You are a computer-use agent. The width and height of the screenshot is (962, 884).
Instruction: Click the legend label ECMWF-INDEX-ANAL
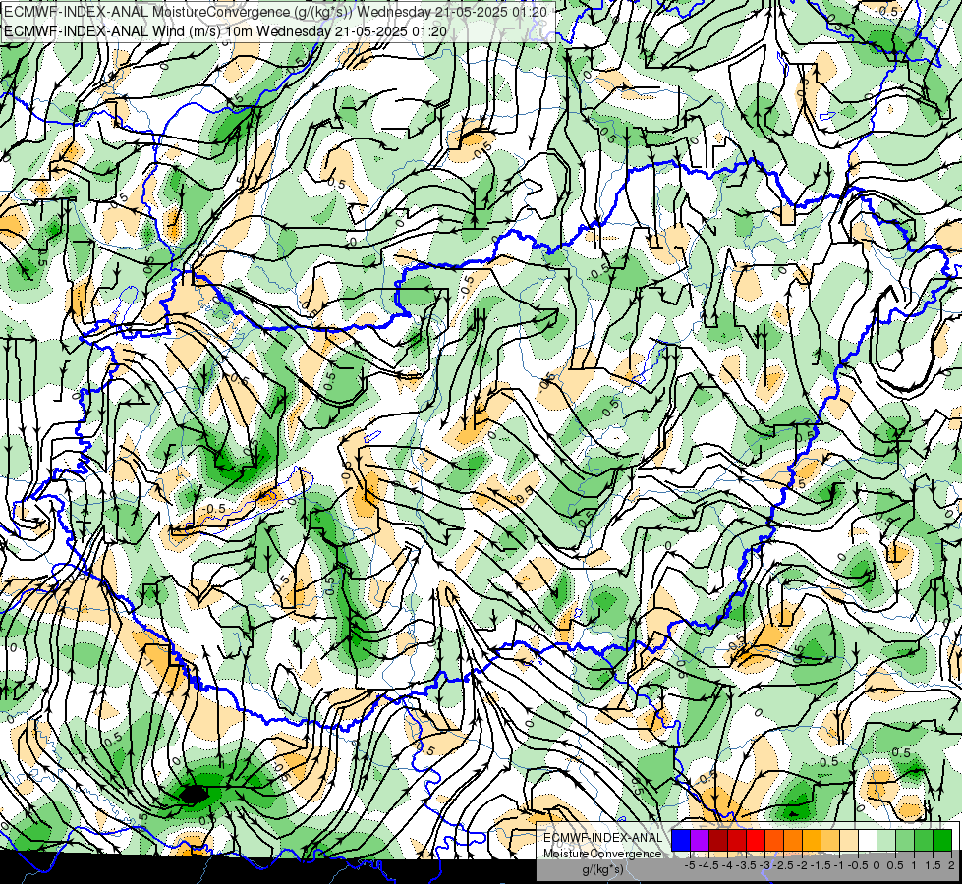tap(603, 838)
